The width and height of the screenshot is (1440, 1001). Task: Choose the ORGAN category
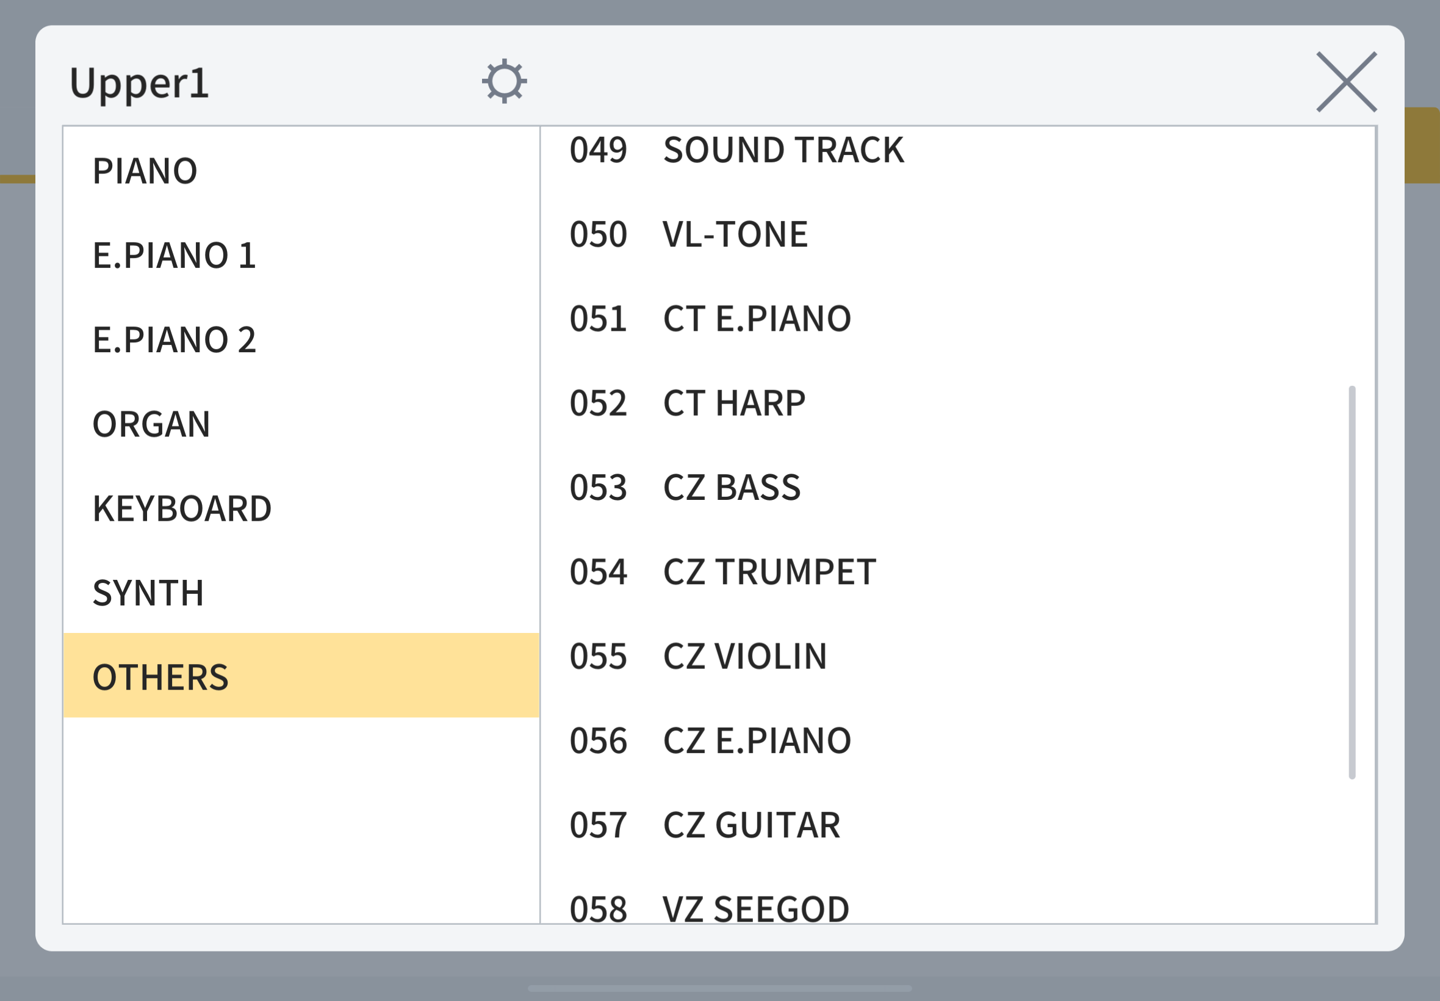pyautogui.click(x=301, y=424)
